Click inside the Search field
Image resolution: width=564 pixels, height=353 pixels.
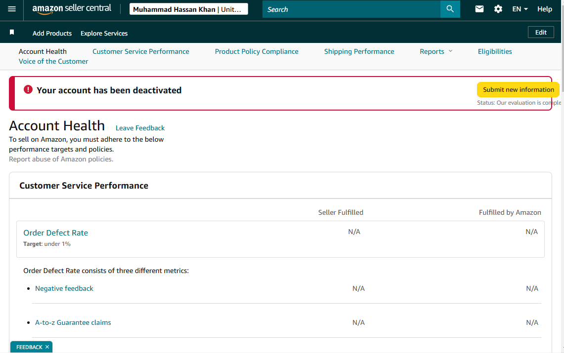coord(351,9)
